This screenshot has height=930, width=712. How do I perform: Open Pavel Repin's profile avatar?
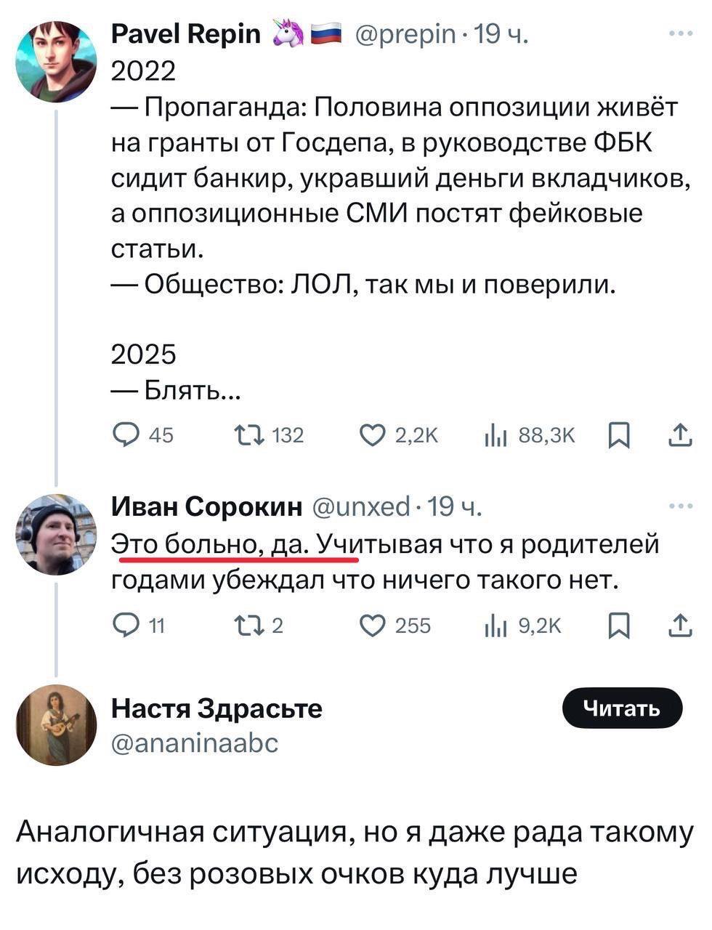tap(56, 60)
